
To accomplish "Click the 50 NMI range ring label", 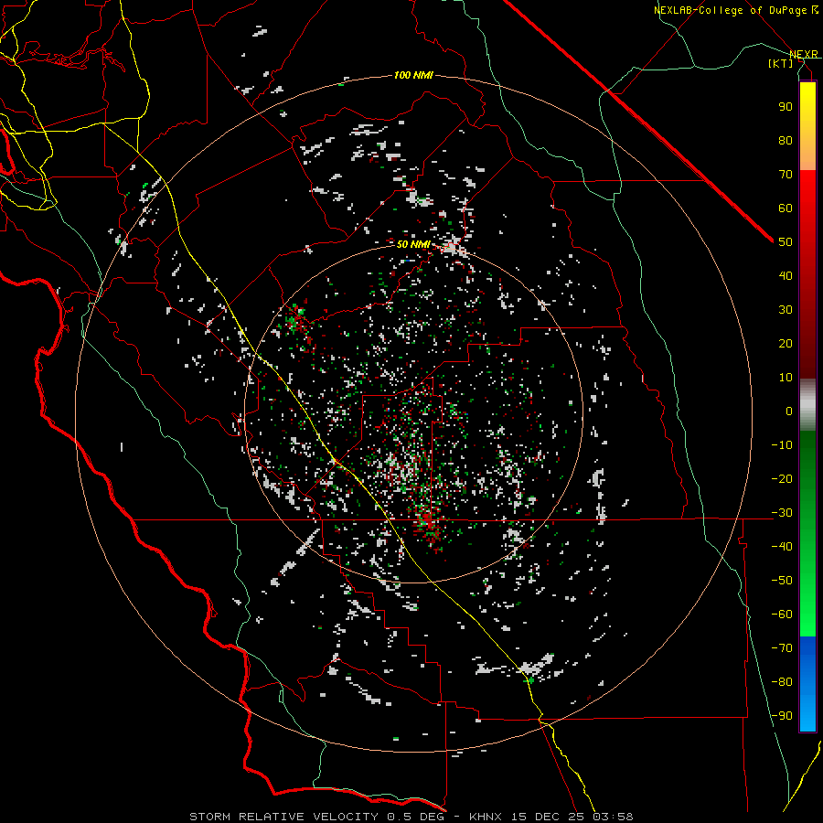I will [413, 244].
